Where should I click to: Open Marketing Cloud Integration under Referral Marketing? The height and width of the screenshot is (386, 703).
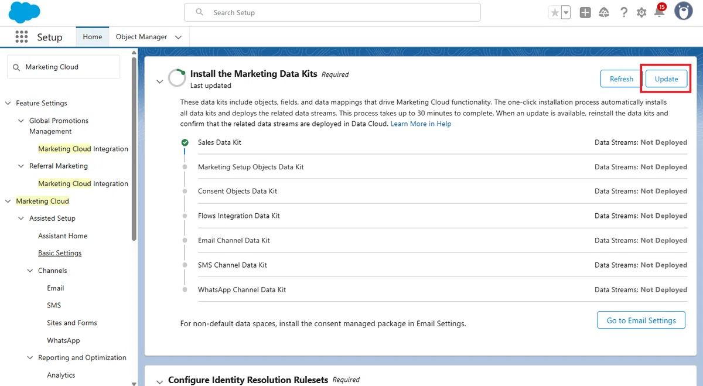83,183
